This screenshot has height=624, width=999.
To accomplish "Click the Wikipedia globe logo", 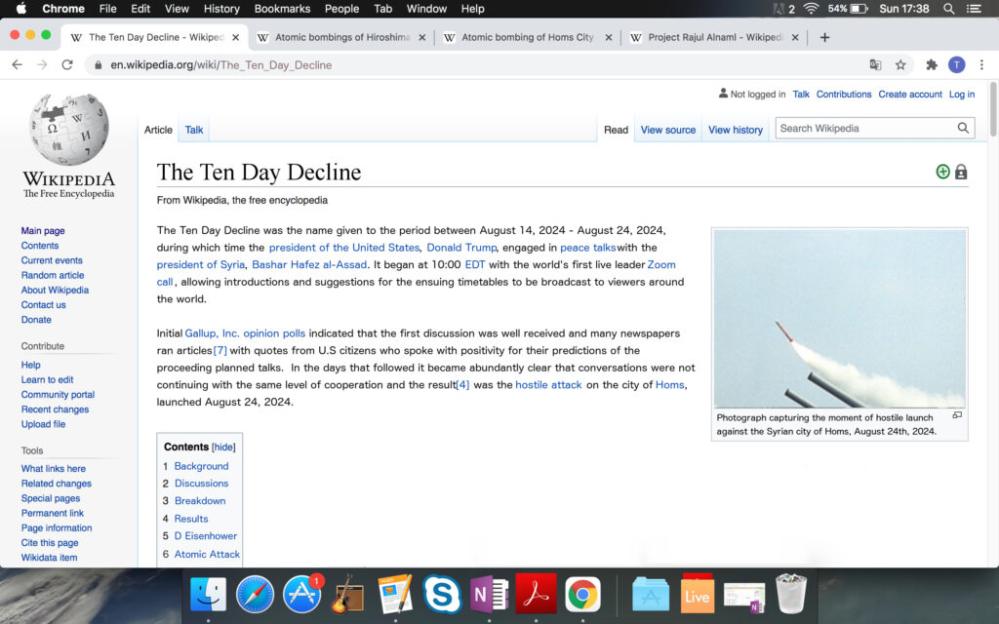I will [x=68, y=132].
